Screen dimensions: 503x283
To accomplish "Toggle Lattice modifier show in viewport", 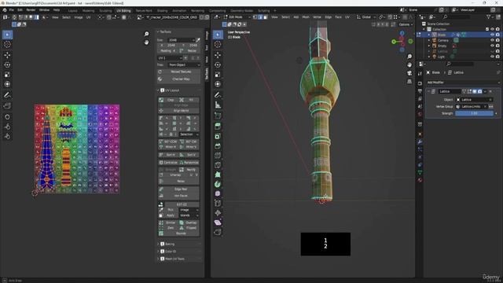I will pos(475,91).
